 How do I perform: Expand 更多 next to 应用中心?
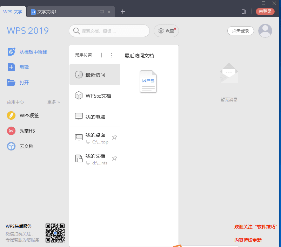pyautogui.click(x=53, y=102)
